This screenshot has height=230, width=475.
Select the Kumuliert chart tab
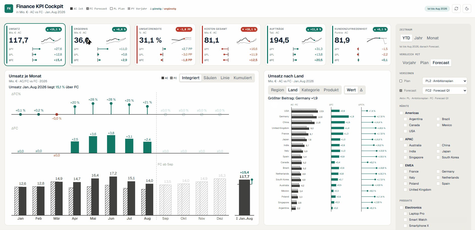click(x=243, y=78)
